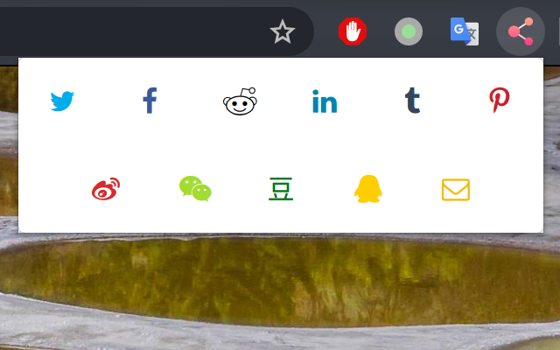Click the yellow QQ penguin icon
Screen dimensions: 560x350
coord(367,189)
